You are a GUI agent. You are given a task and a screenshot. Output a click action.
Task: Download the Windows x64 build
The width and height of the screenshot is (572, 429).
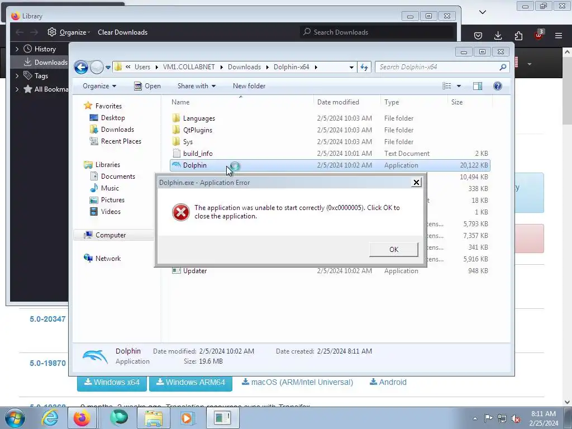pos(112,382)
